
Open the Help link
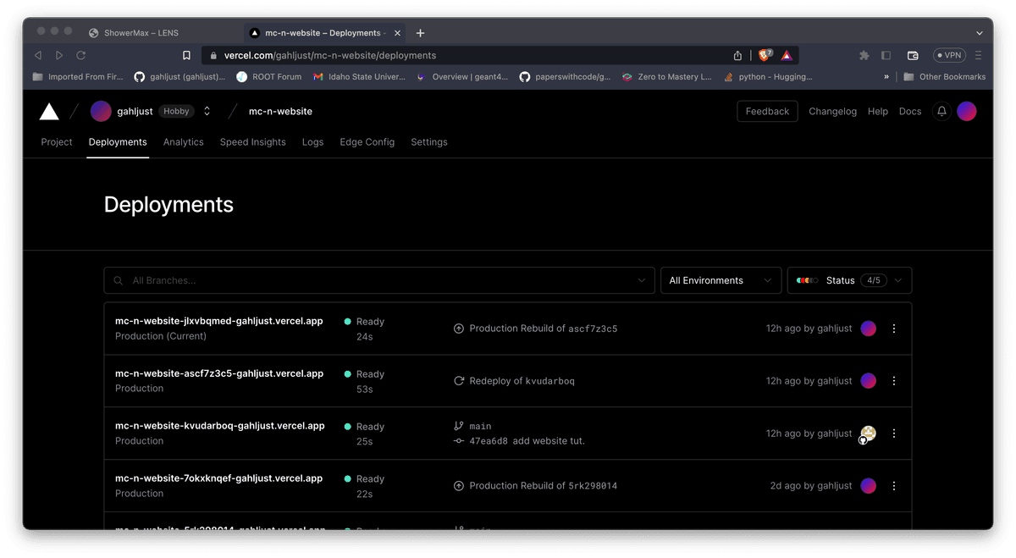click(x=878, y=111)
